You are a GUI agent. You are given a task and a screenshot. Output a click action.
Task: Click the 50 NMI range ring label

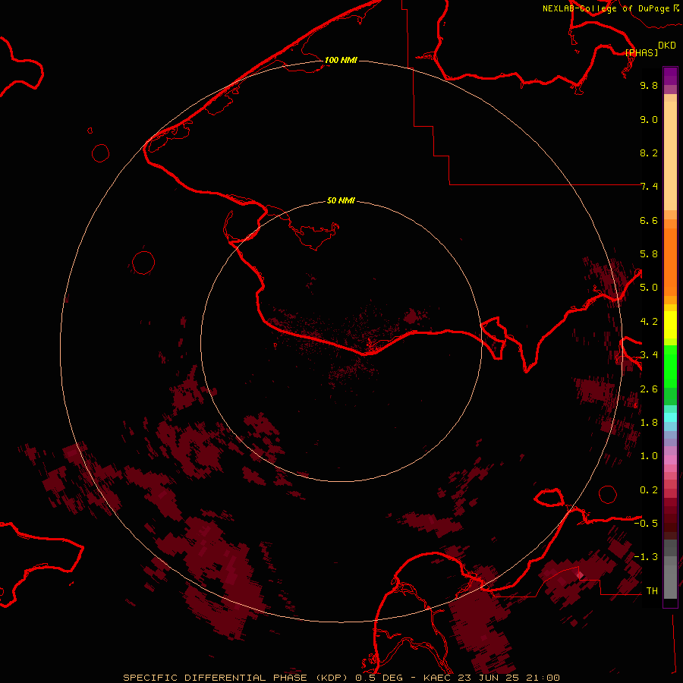tap(341, 200)
